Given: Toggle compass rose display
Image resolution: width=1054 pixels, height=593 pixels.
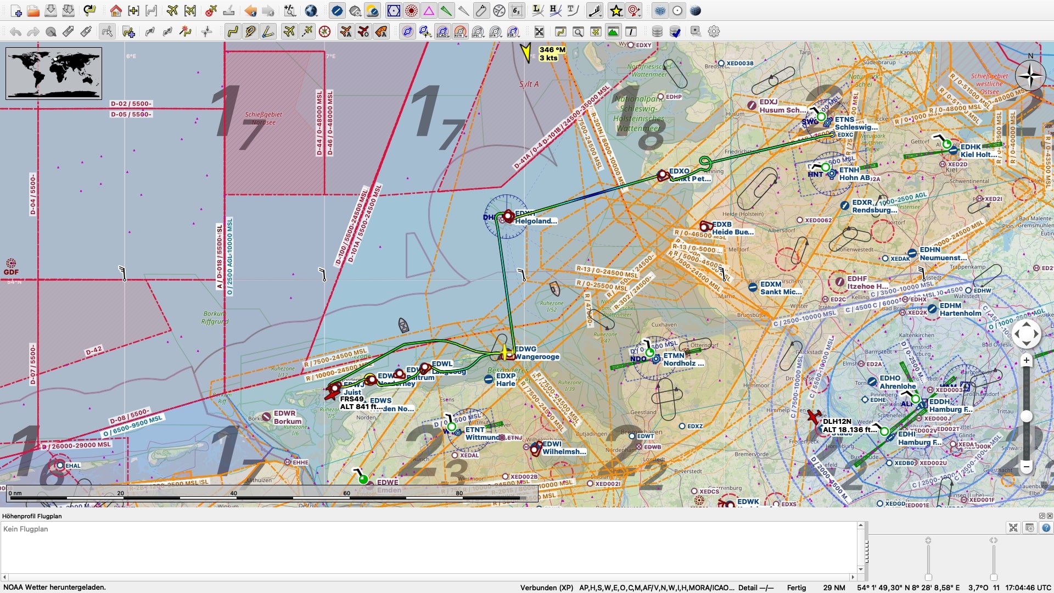Looking at the screenshot, I should click(324, 31).
